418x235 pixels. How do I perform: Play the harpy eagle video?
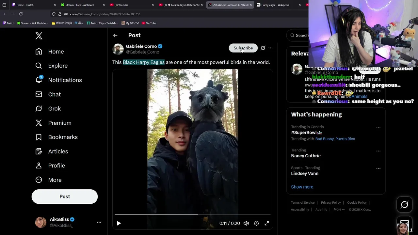tap(119, 223)
